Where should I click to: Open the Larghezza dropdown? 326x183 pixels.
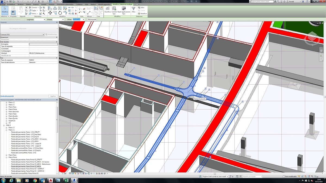[44, 20]
